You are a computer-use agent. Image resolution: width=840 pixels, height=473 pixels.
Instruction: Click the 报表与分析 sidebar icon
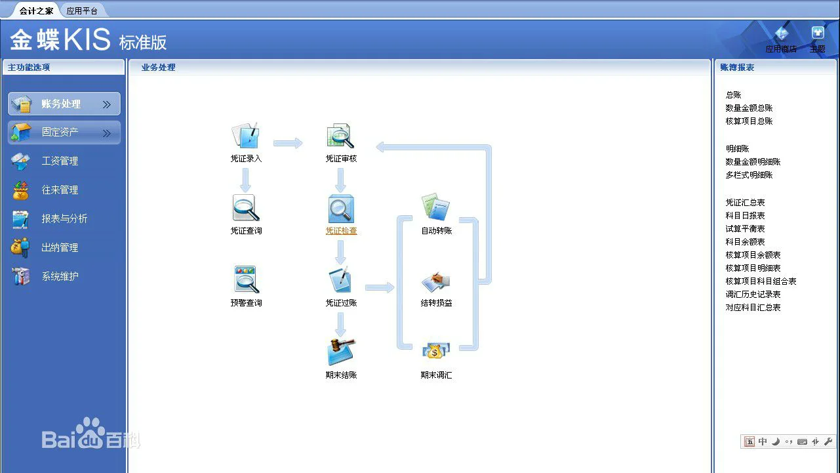point(20,219)
